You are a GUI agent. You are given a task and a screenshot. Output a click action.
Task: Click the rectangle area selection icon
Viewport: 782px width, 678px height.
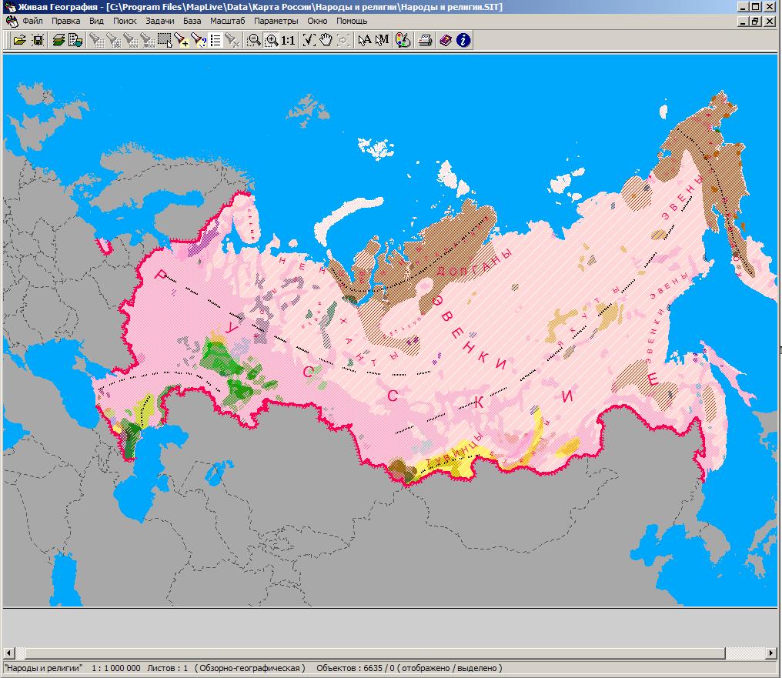(164, 40)
